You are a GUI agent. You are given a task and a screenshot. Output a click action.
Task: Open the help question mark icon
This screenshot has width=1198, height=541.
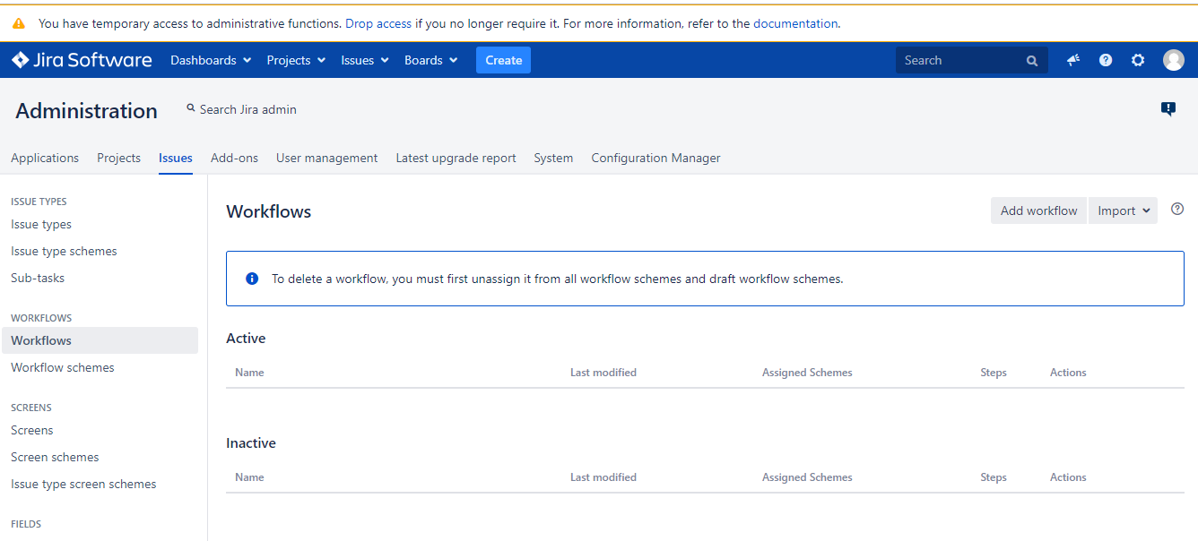click(x=1106, y=60)
